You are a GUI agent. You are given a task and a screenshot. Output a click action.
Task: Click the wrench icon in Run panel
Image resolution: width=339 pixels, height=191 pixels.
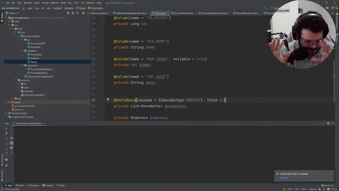tap(6, 133)
